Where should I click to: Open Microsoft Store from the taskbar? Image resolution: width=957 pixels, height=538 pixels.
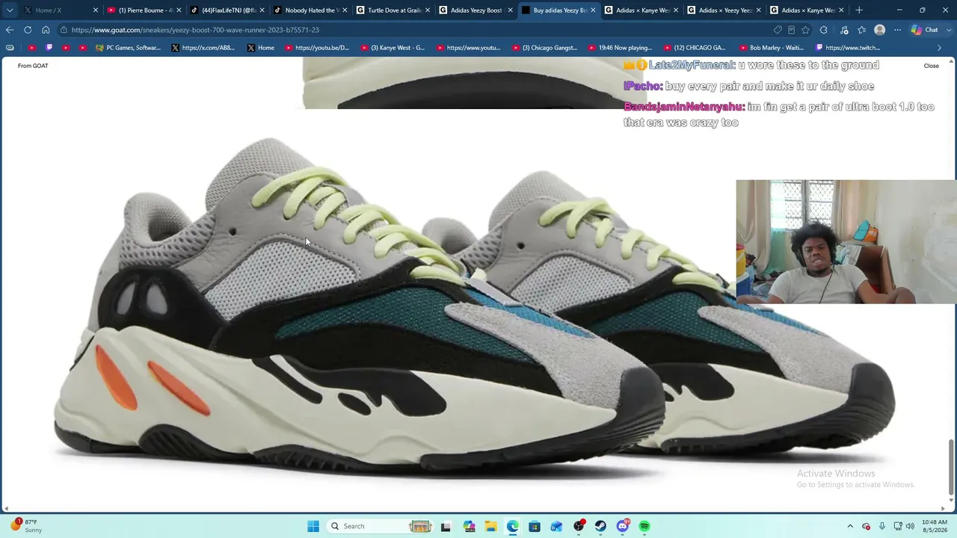pos(535,526)
